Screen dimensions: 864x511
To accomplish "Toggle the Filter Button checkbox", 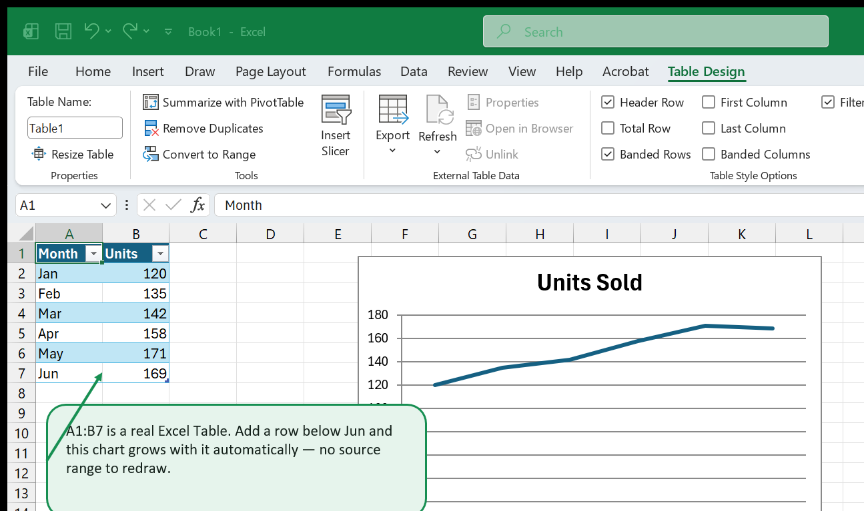I will click(x=828, y=103).
